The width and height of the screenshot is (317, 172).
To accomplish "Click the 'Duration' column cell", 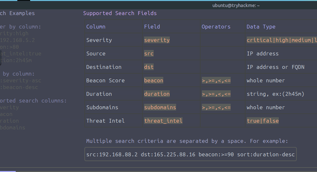I will (99, 94).
